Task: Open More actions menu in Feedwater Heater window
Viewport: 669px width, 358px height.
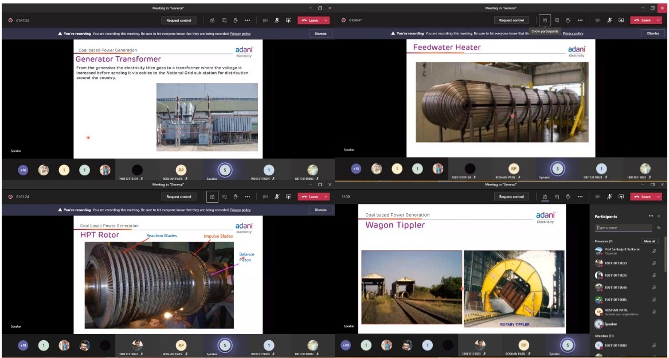Action: tap(580, 20)
